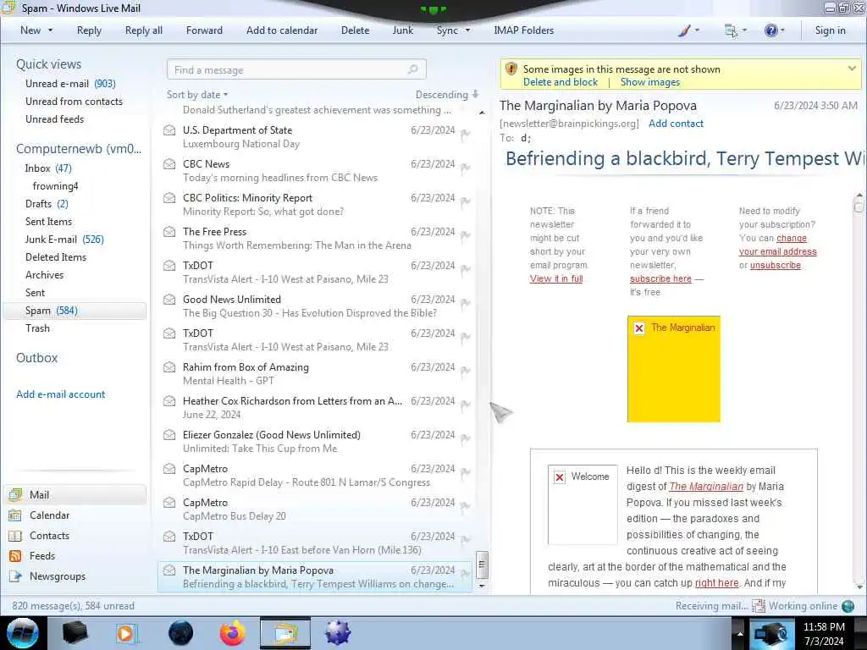Open media player taskbar icon
Image resolution: width=867 pixels, height=650 pixels.
click(x=127, y=633)
